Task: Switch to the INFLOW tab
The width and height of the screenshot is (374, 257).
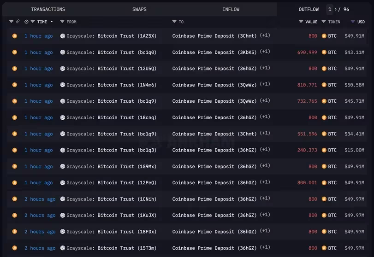Action: (231, 9)
